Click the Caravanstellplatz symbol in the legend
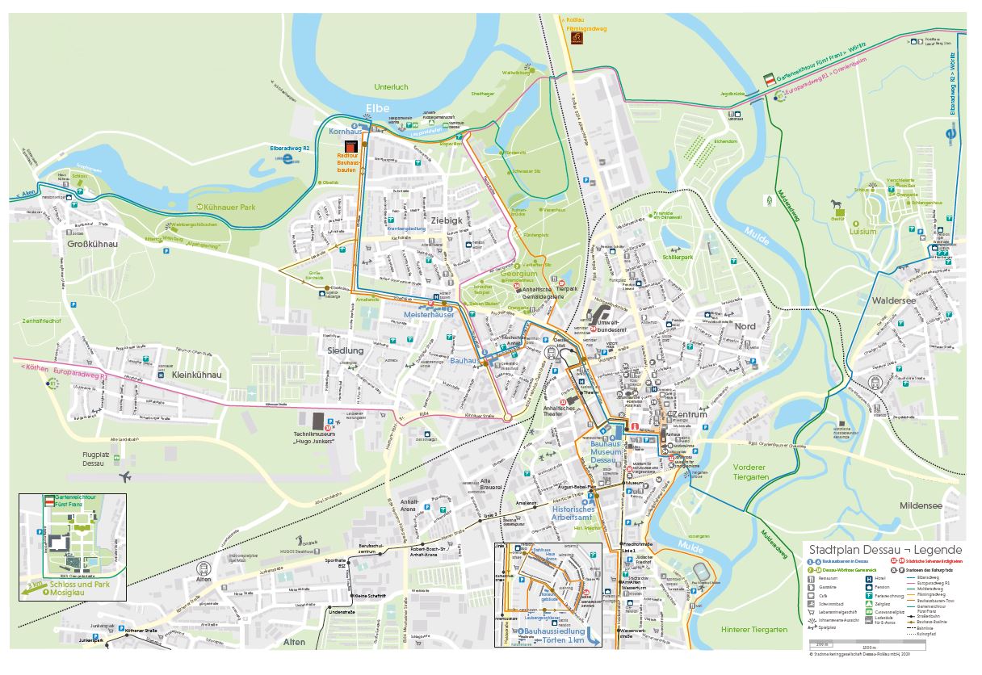This screenshot has height=675, width=982. [x=869, y=612]
